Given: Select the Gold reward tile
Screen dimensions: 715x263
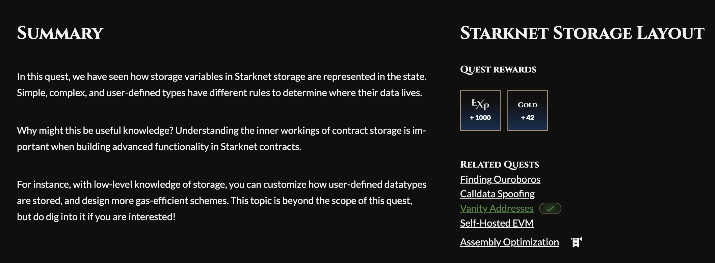Looking at the screenshot, I should click(x=528, y=111).
